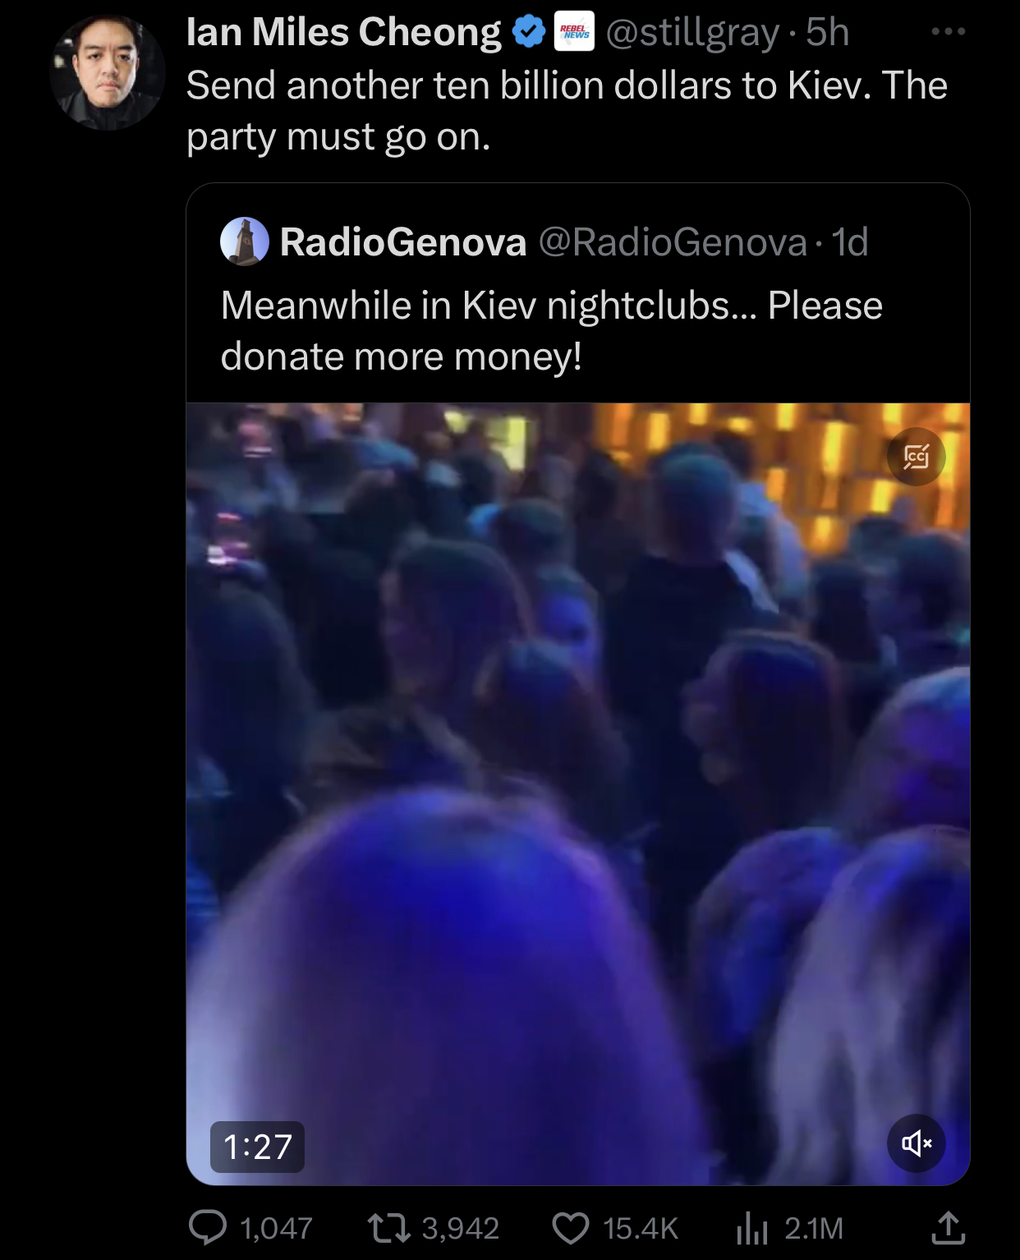Click the blue verified checkmark badge

529,32
